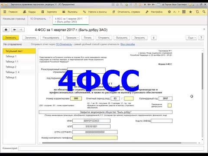Viewport: 208px width, 156px height.
Task: Click the M memory button
Action: click(145, 5)
